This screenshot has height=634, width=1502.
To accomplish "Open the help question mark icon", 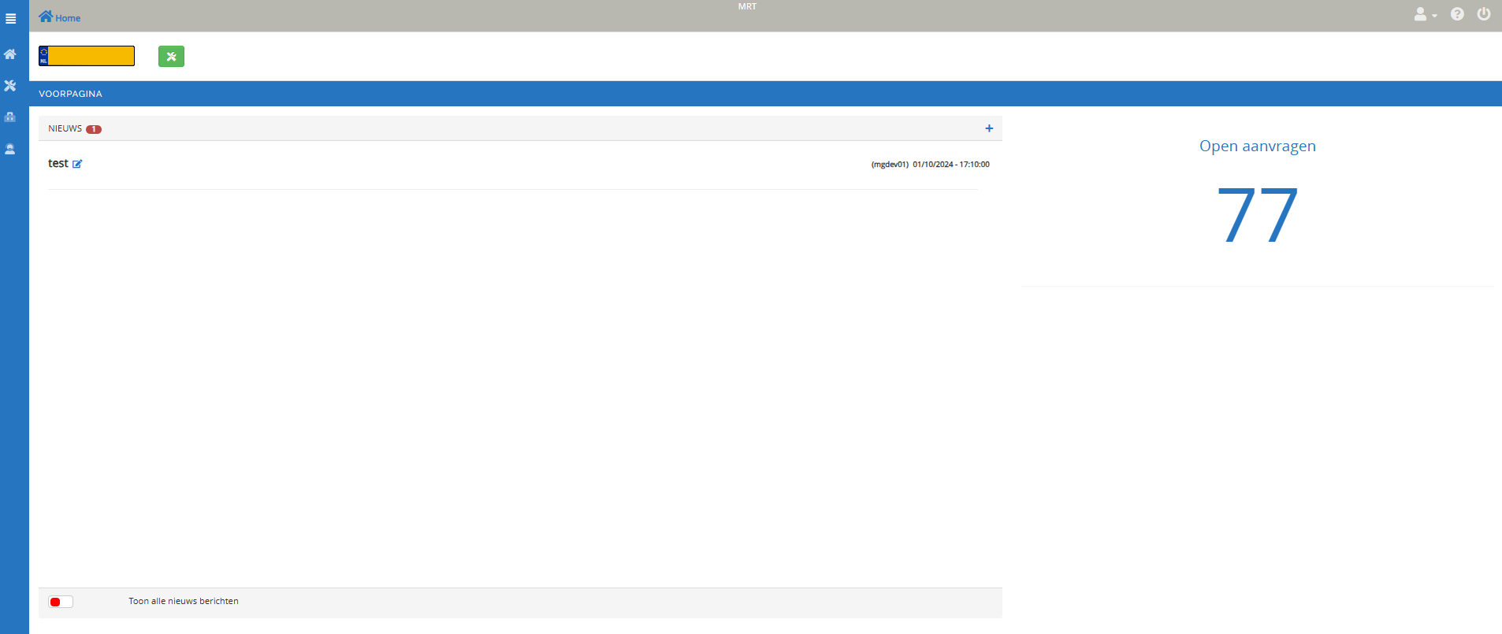I will point(1457,14).
